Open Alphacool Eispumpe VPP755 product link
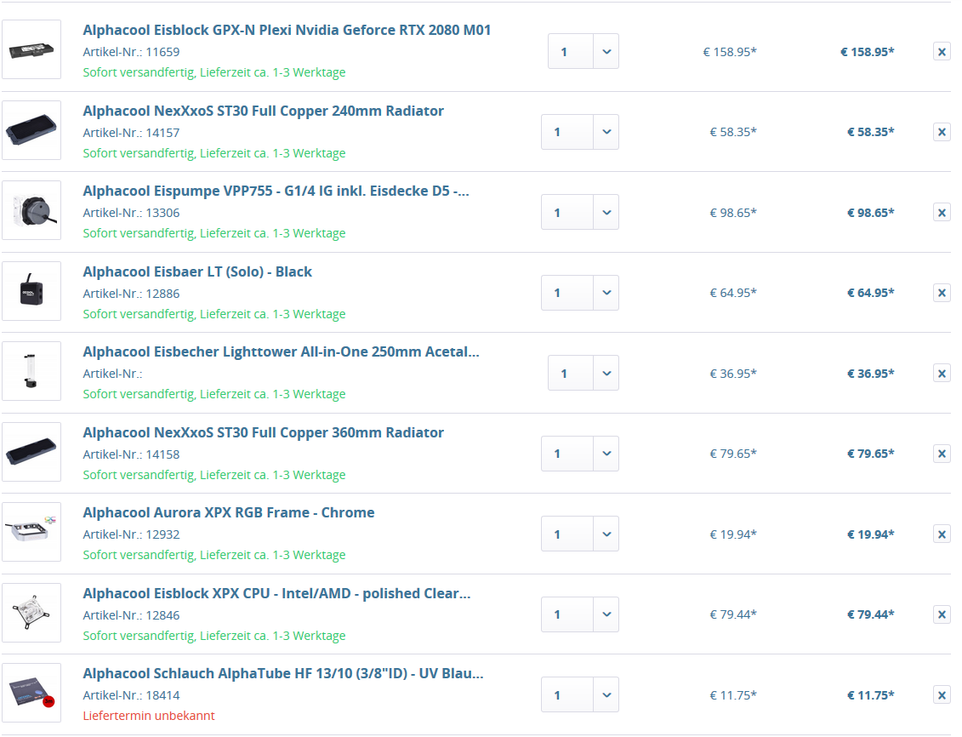962x737 pixels. coord(276,191)
